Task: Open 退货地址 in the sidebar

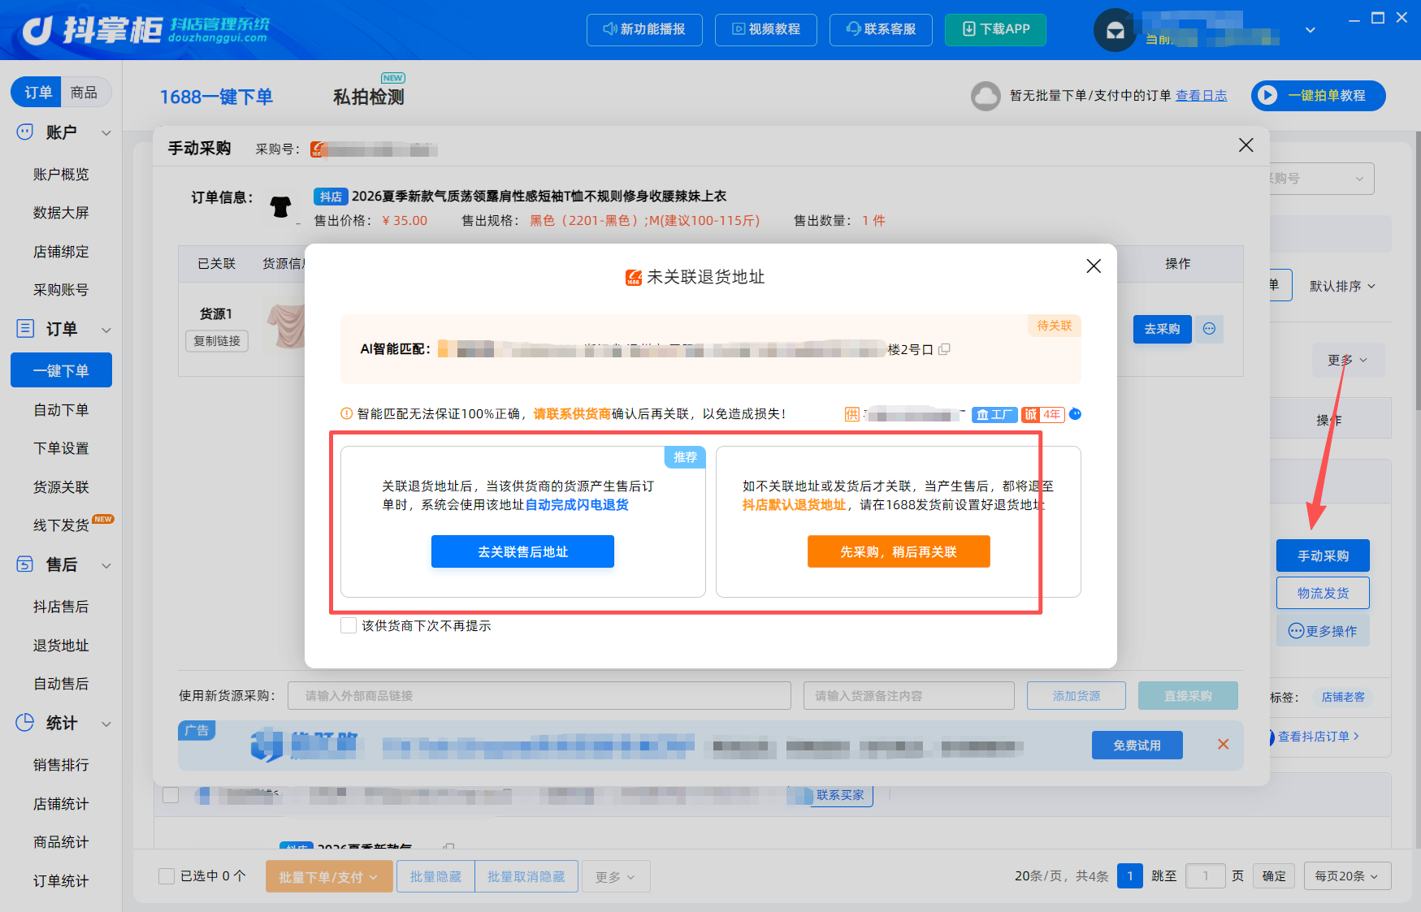Action: [61, 646]
